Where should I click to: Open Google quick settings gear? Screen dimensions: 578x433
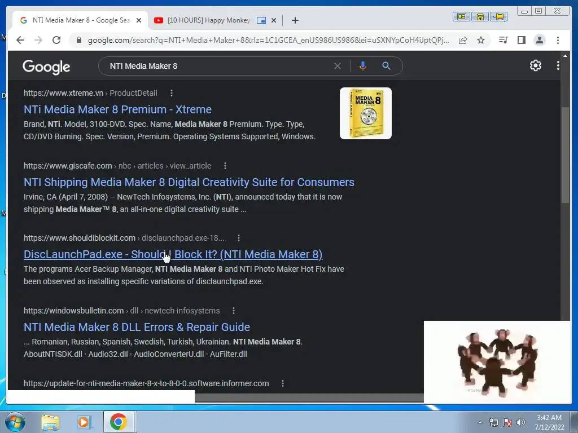(x=535, y=65)
